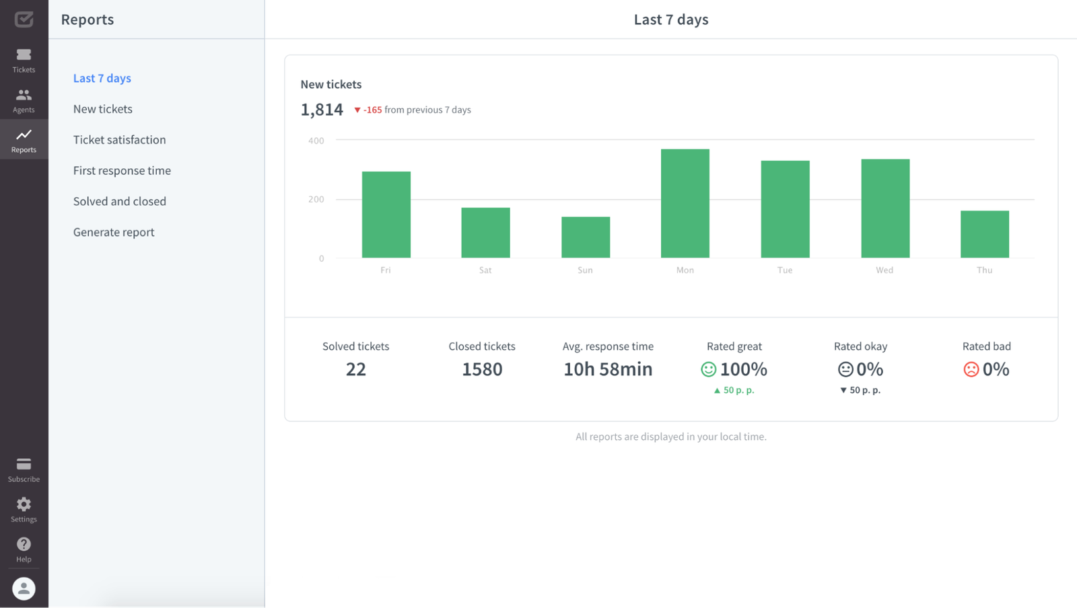
Task: Open the user profile avatar
Action: (x=24, y=588)
